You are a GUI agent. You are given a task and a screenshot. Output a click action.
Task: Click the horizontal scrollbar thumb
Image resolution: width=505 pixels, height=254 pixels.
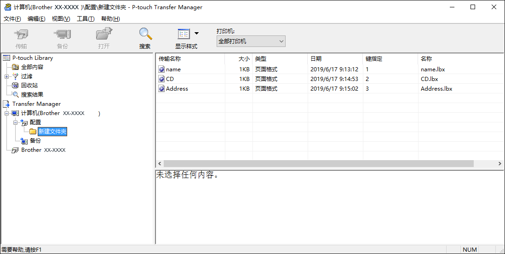point(319,164)
